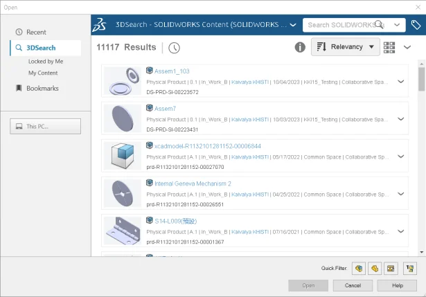This screenshot has height=297, width=426.
Task: Click the Quick Filter assemblies icon
Action: pyautogui.click(x=359, y=269)
